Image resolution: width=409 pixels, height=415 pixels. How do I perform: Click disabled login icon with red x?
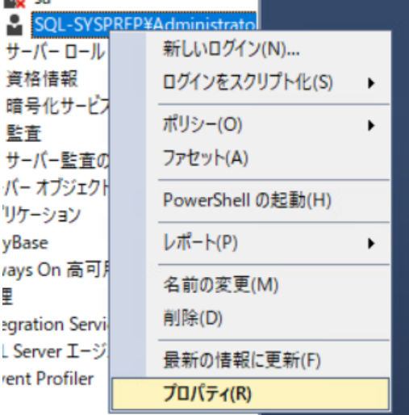coord(15,3)
